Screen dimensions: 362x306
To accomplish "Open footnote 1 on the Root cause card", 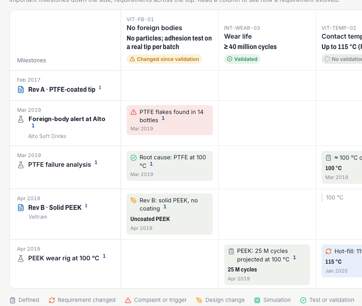I will coord(151,164).
